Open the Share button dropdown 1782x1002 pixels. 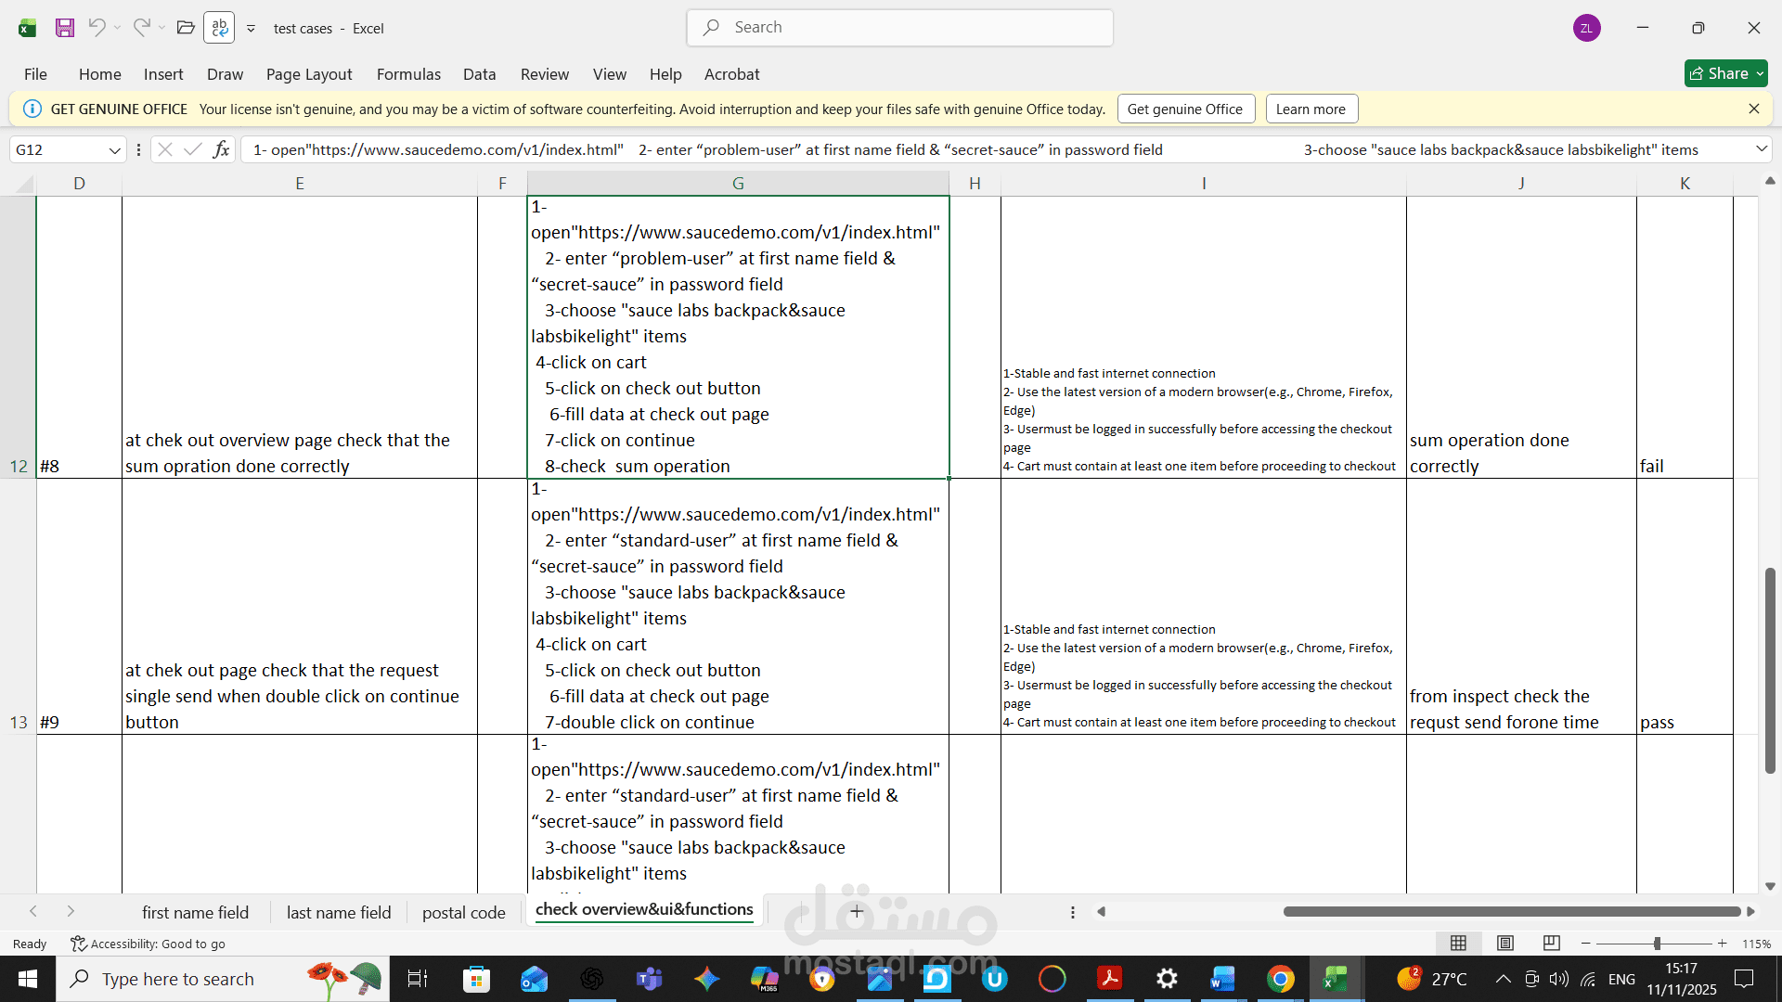(1759, 73)
